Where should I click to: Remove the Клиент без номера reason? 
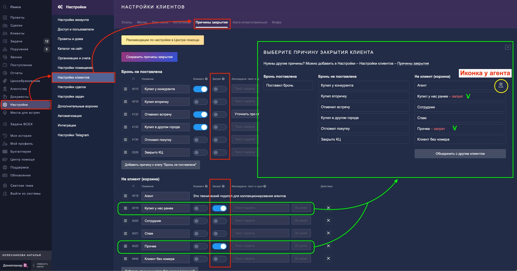328,259
